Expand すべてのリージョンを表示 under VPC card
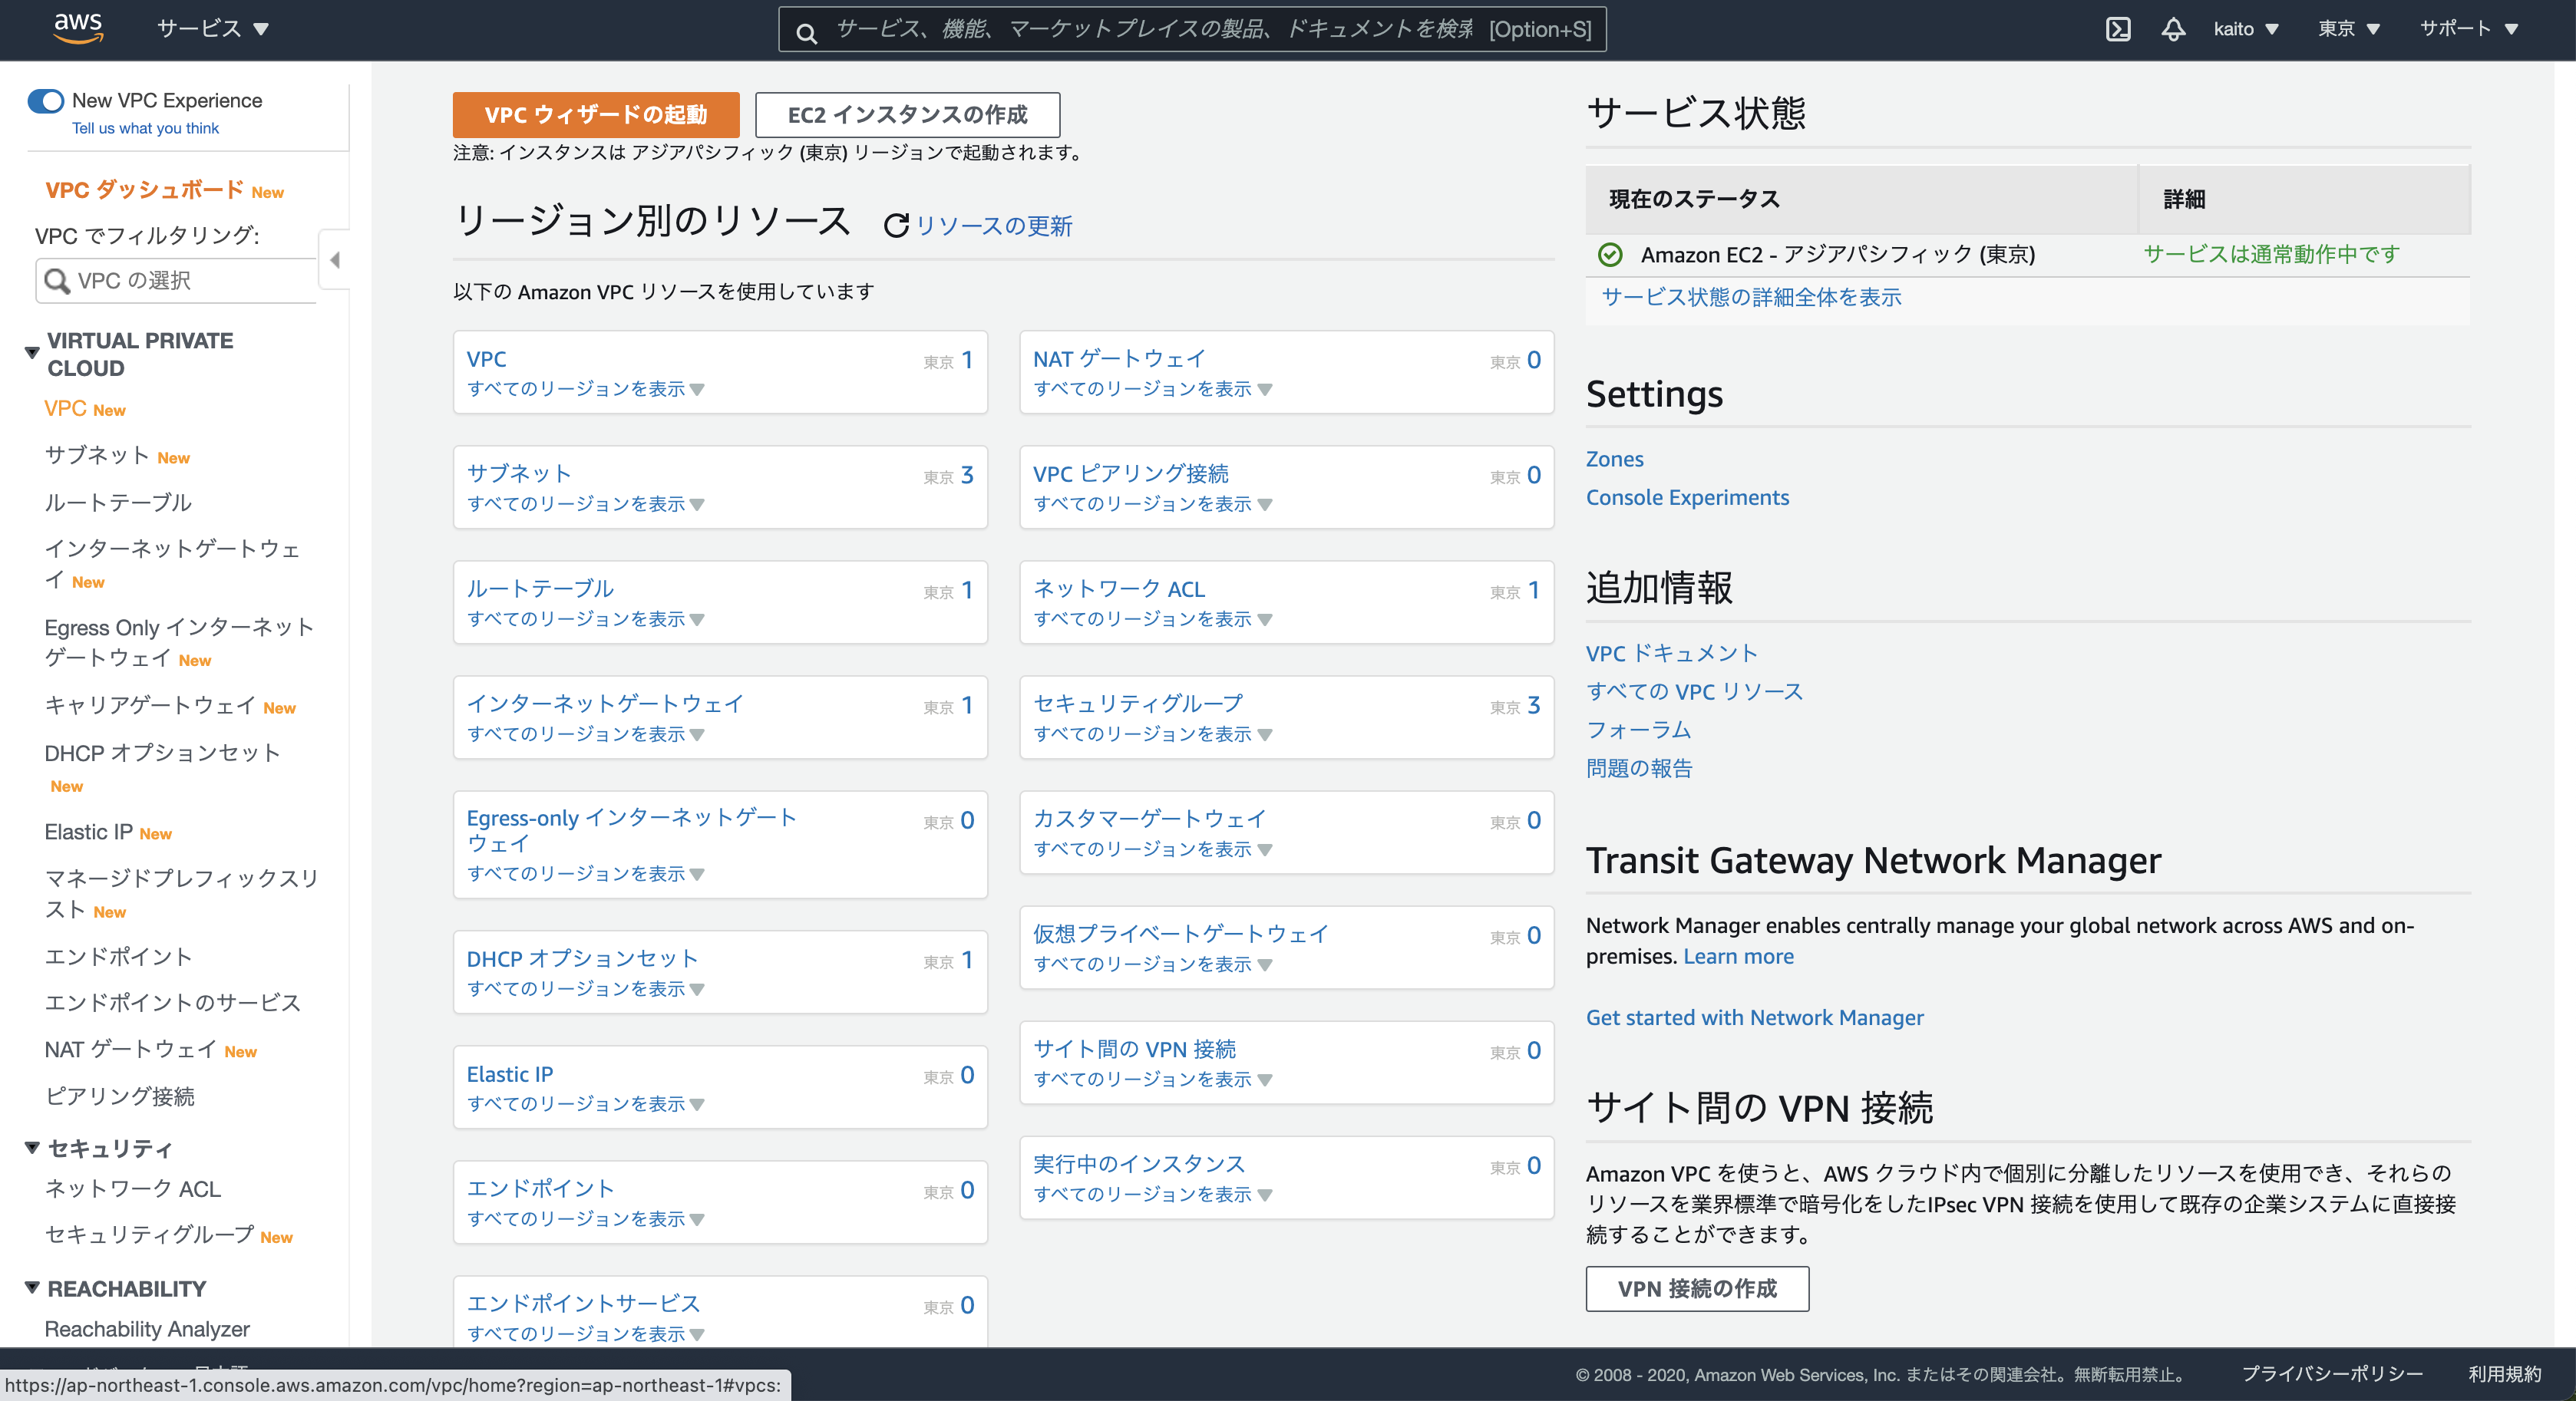 (586, 389)
